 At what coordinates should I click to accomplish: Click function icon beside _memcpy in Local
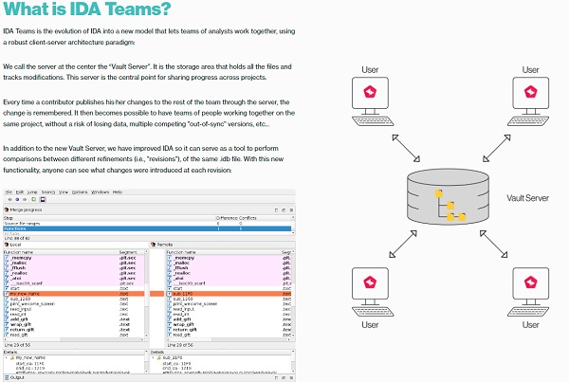pyautogui.click(x=7, y=258)
